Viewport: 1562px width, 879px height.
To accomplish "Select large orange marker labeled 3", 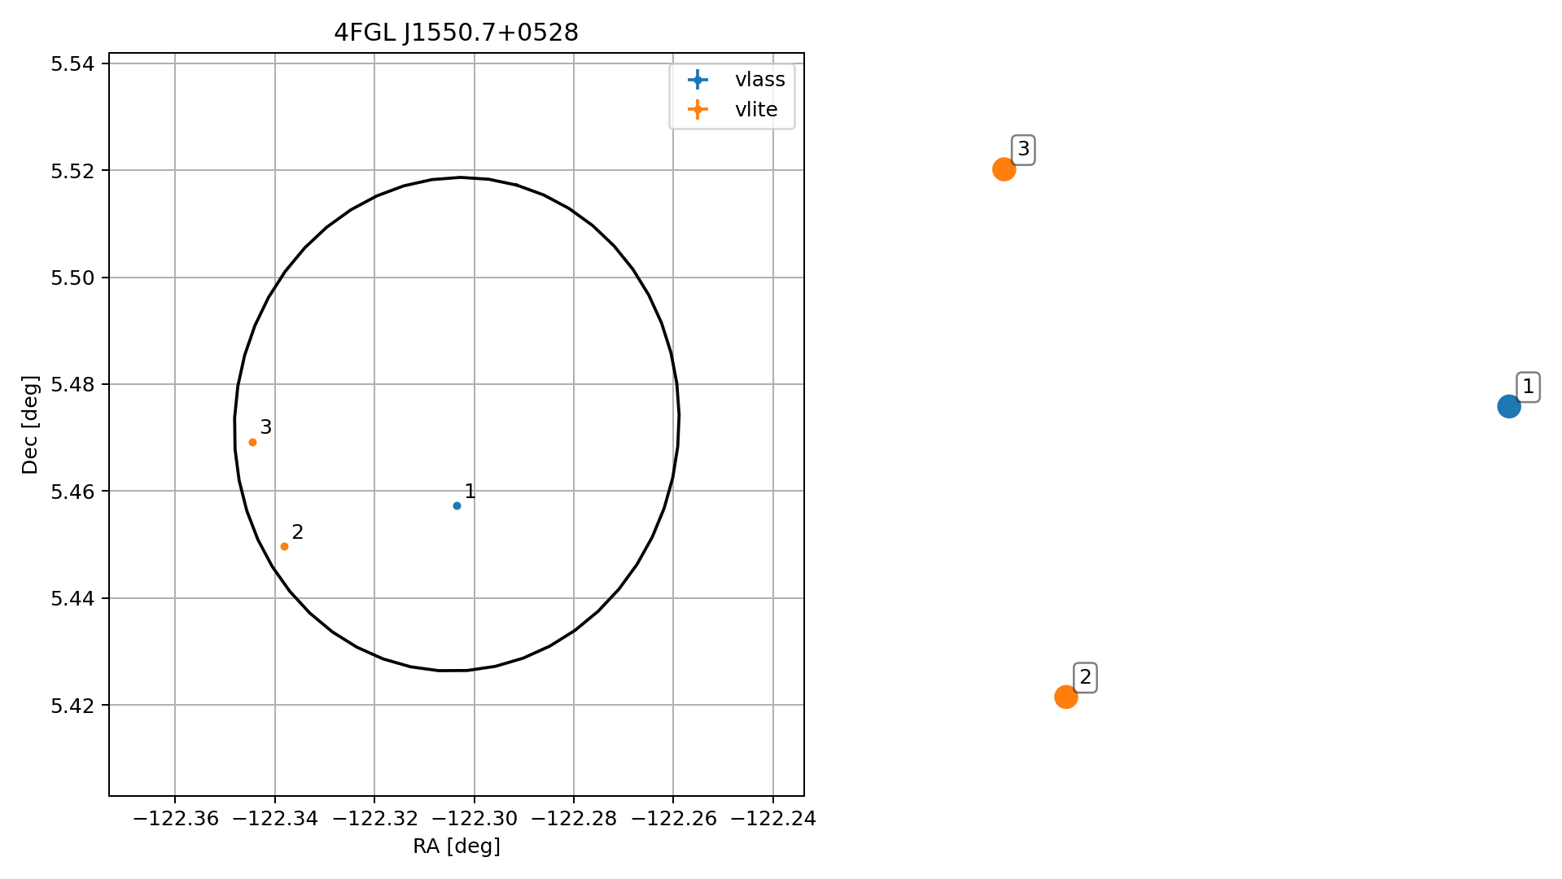I will (x=1004, y=169).
